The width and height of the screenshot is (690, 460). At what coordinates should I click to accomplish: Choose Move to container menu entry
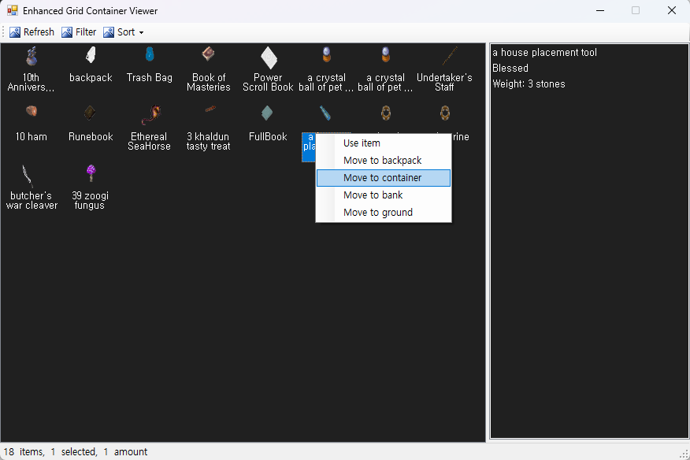(x=384, y=178)
